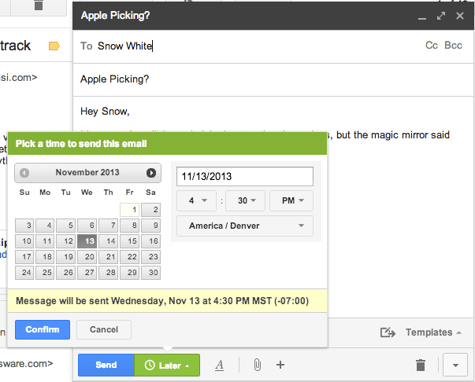Click the previous month arrow in calendar
The height and width of the screenshot is (382, 475).
[24, 173]
